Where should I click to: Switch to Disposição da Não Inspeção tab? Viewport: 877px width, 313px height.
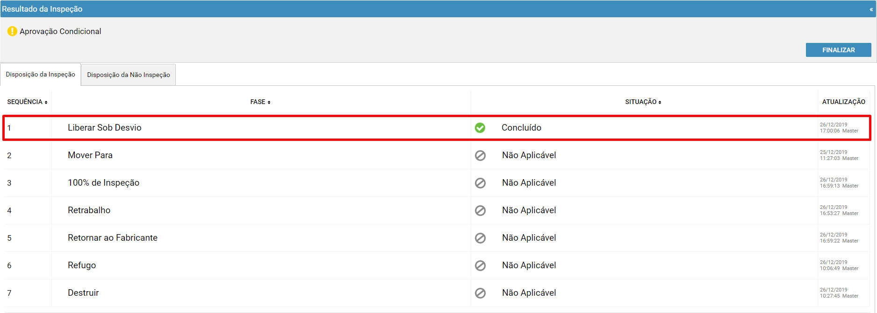coord(129,75)
